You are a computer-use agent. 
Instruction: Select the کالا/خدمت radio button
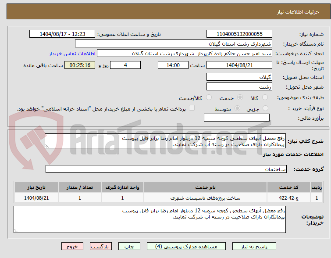click(209, 97)
